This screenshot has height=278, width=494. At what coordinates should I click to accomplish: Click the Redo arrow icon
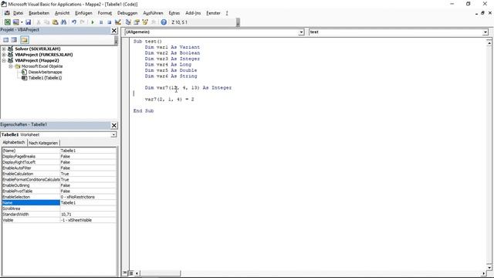point(83,22)
